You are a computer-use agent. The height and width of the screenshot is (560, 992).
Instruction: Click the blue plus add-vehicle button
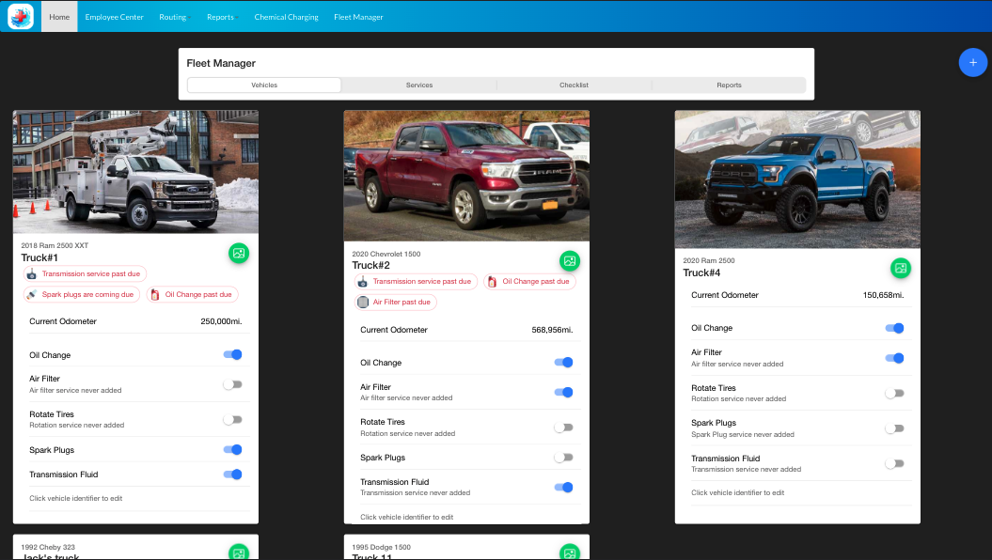[x=972, y=63]
